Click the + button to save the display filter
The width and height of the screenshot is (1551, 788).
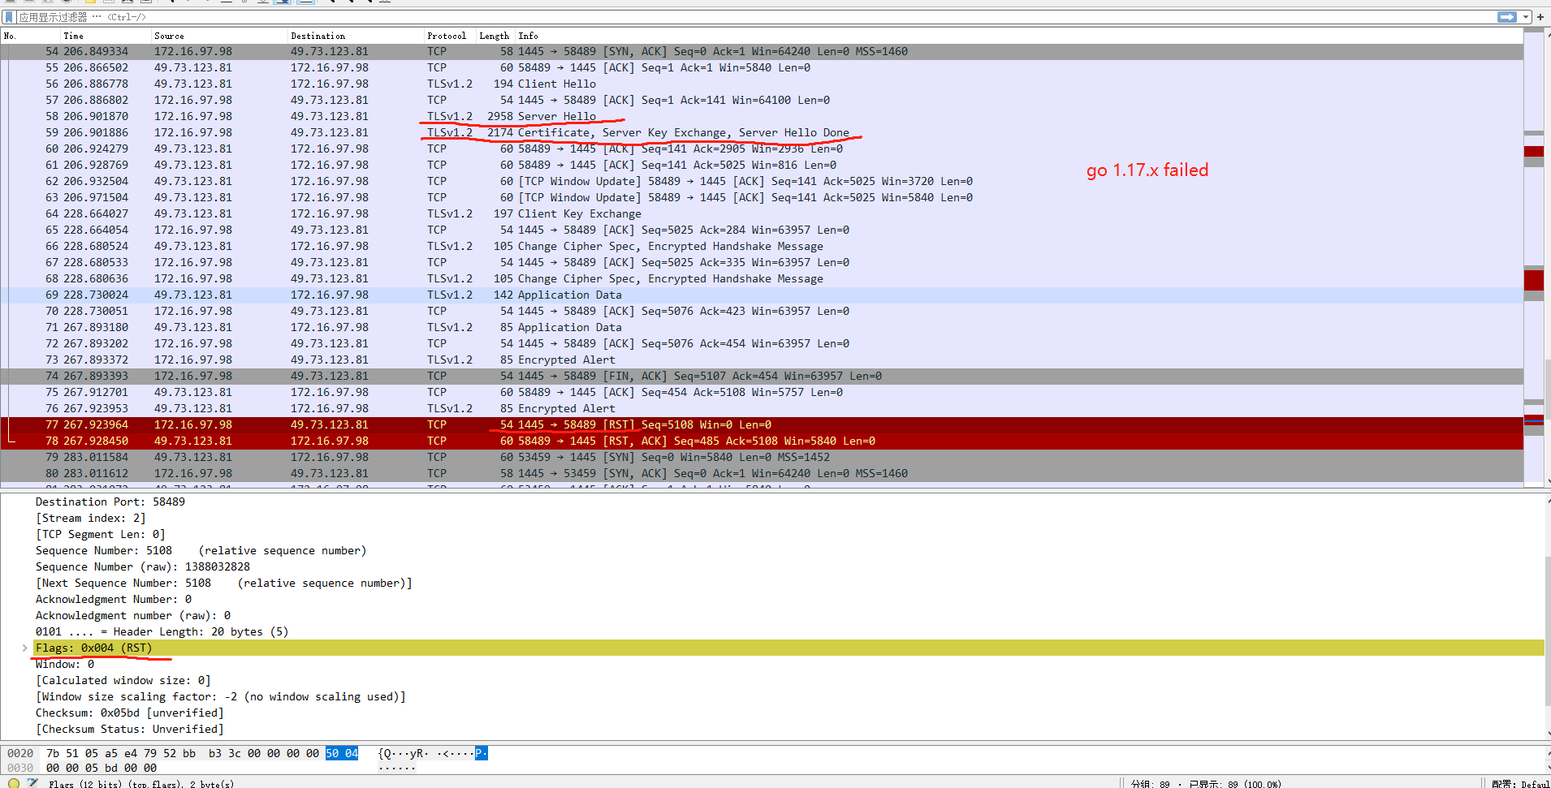(x=1540, y=16)
